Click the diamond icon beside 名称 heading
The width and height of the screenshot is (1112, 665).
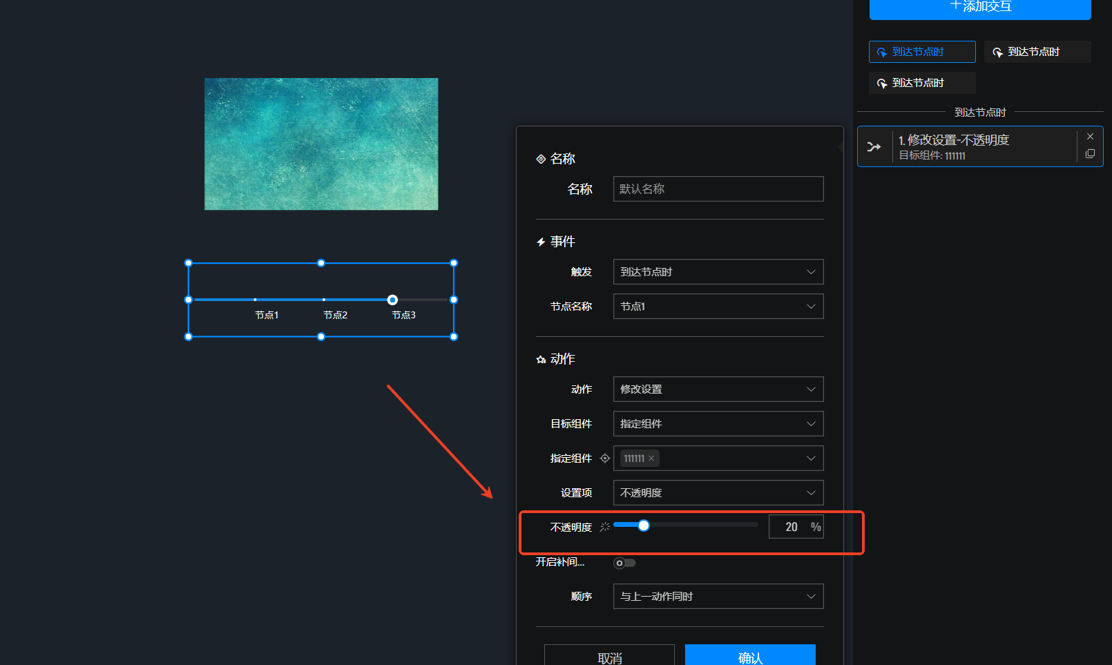(x=541, y=160)
